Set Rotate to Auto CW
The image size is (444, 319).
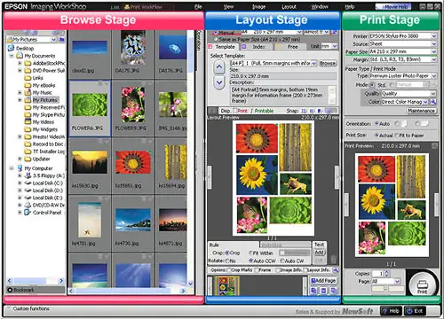282,261
